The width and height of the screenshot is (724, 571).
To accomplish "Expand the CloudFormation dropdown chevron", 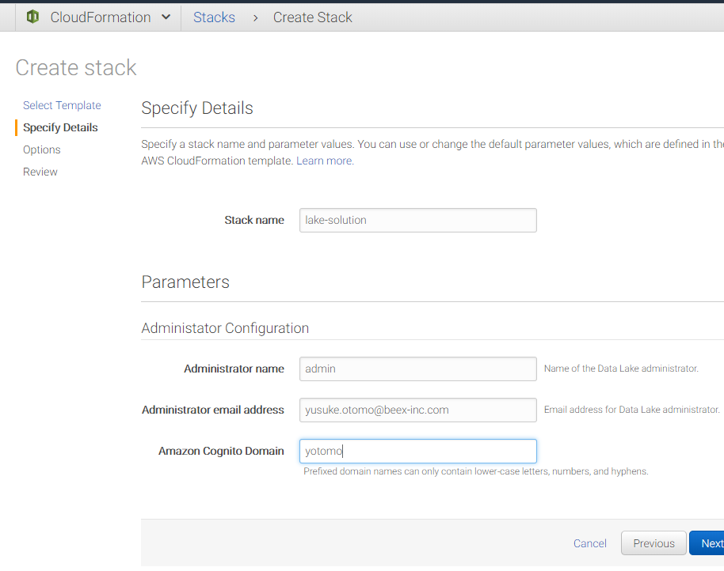I will click(x=166, y=17).
